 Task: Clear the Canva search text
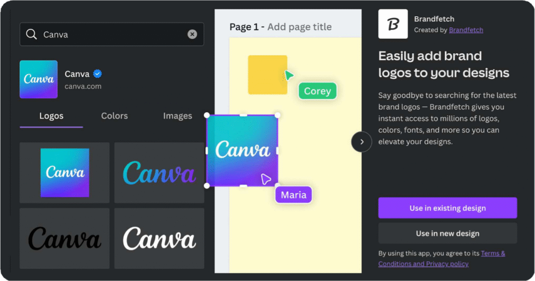point(192,34)
